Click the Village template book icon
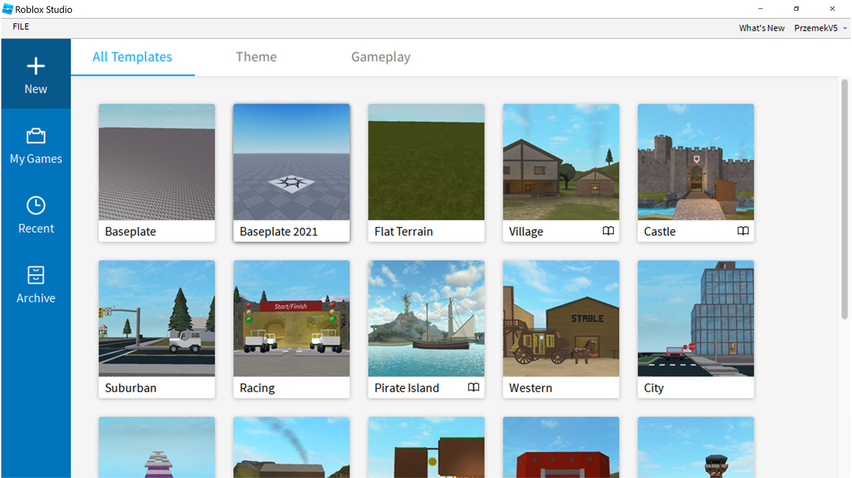852x478 pixels. click(608, 231)
